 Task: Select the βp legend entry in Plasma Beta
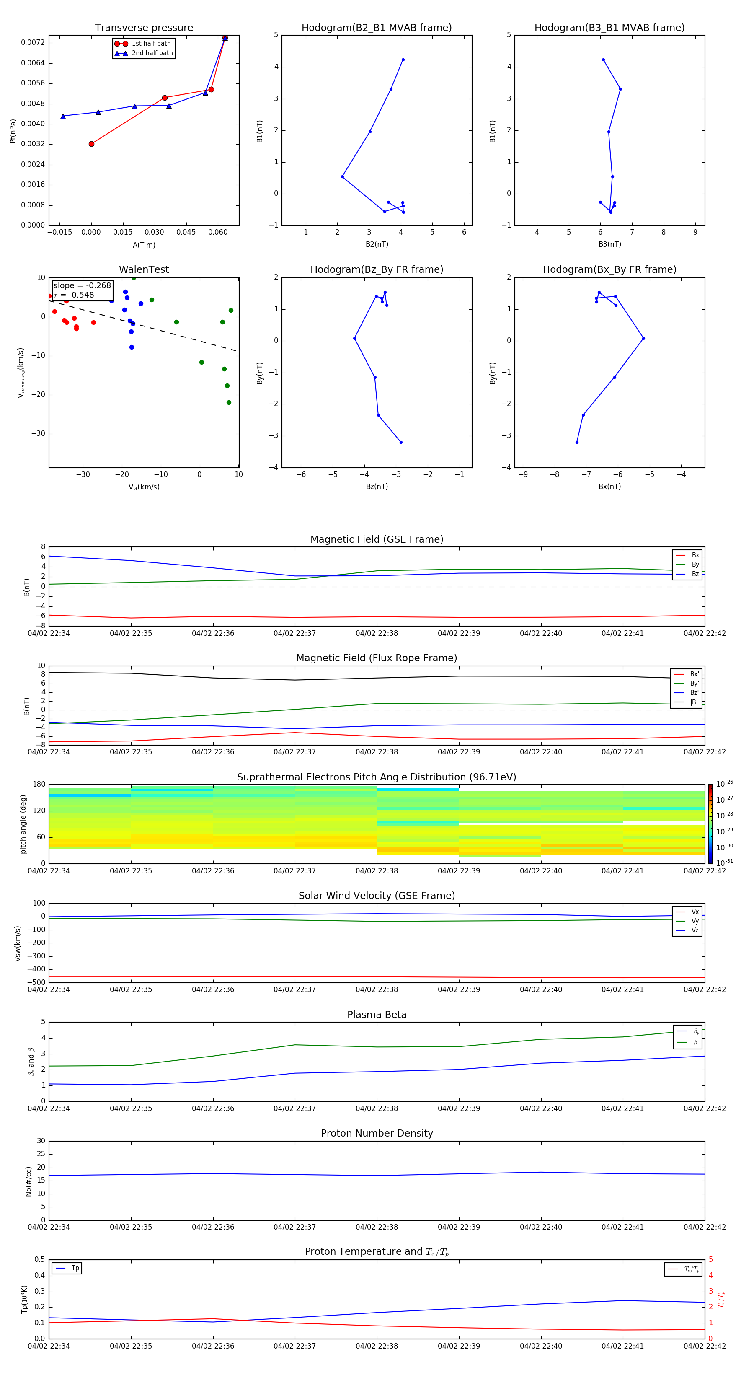click(688, 1031)
